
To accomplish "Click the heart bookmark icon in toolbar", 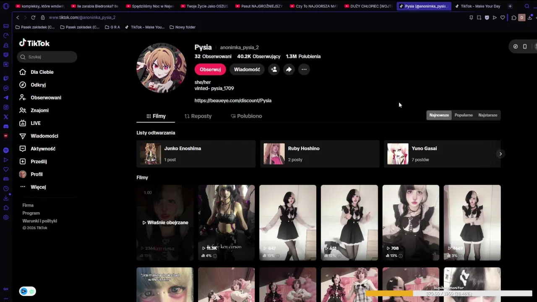I will coord(503,18).
